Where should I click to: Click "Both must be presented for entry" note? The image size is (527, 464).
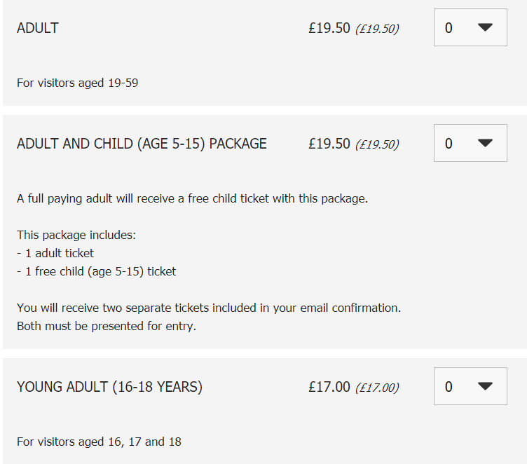[x=107, y=326]
